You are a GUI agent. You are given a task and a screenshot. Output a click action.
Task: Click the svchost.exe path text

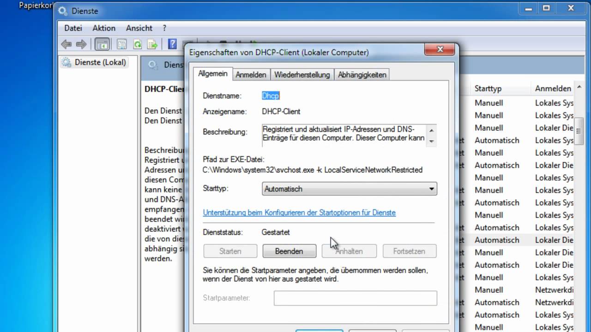click(313, 170)
